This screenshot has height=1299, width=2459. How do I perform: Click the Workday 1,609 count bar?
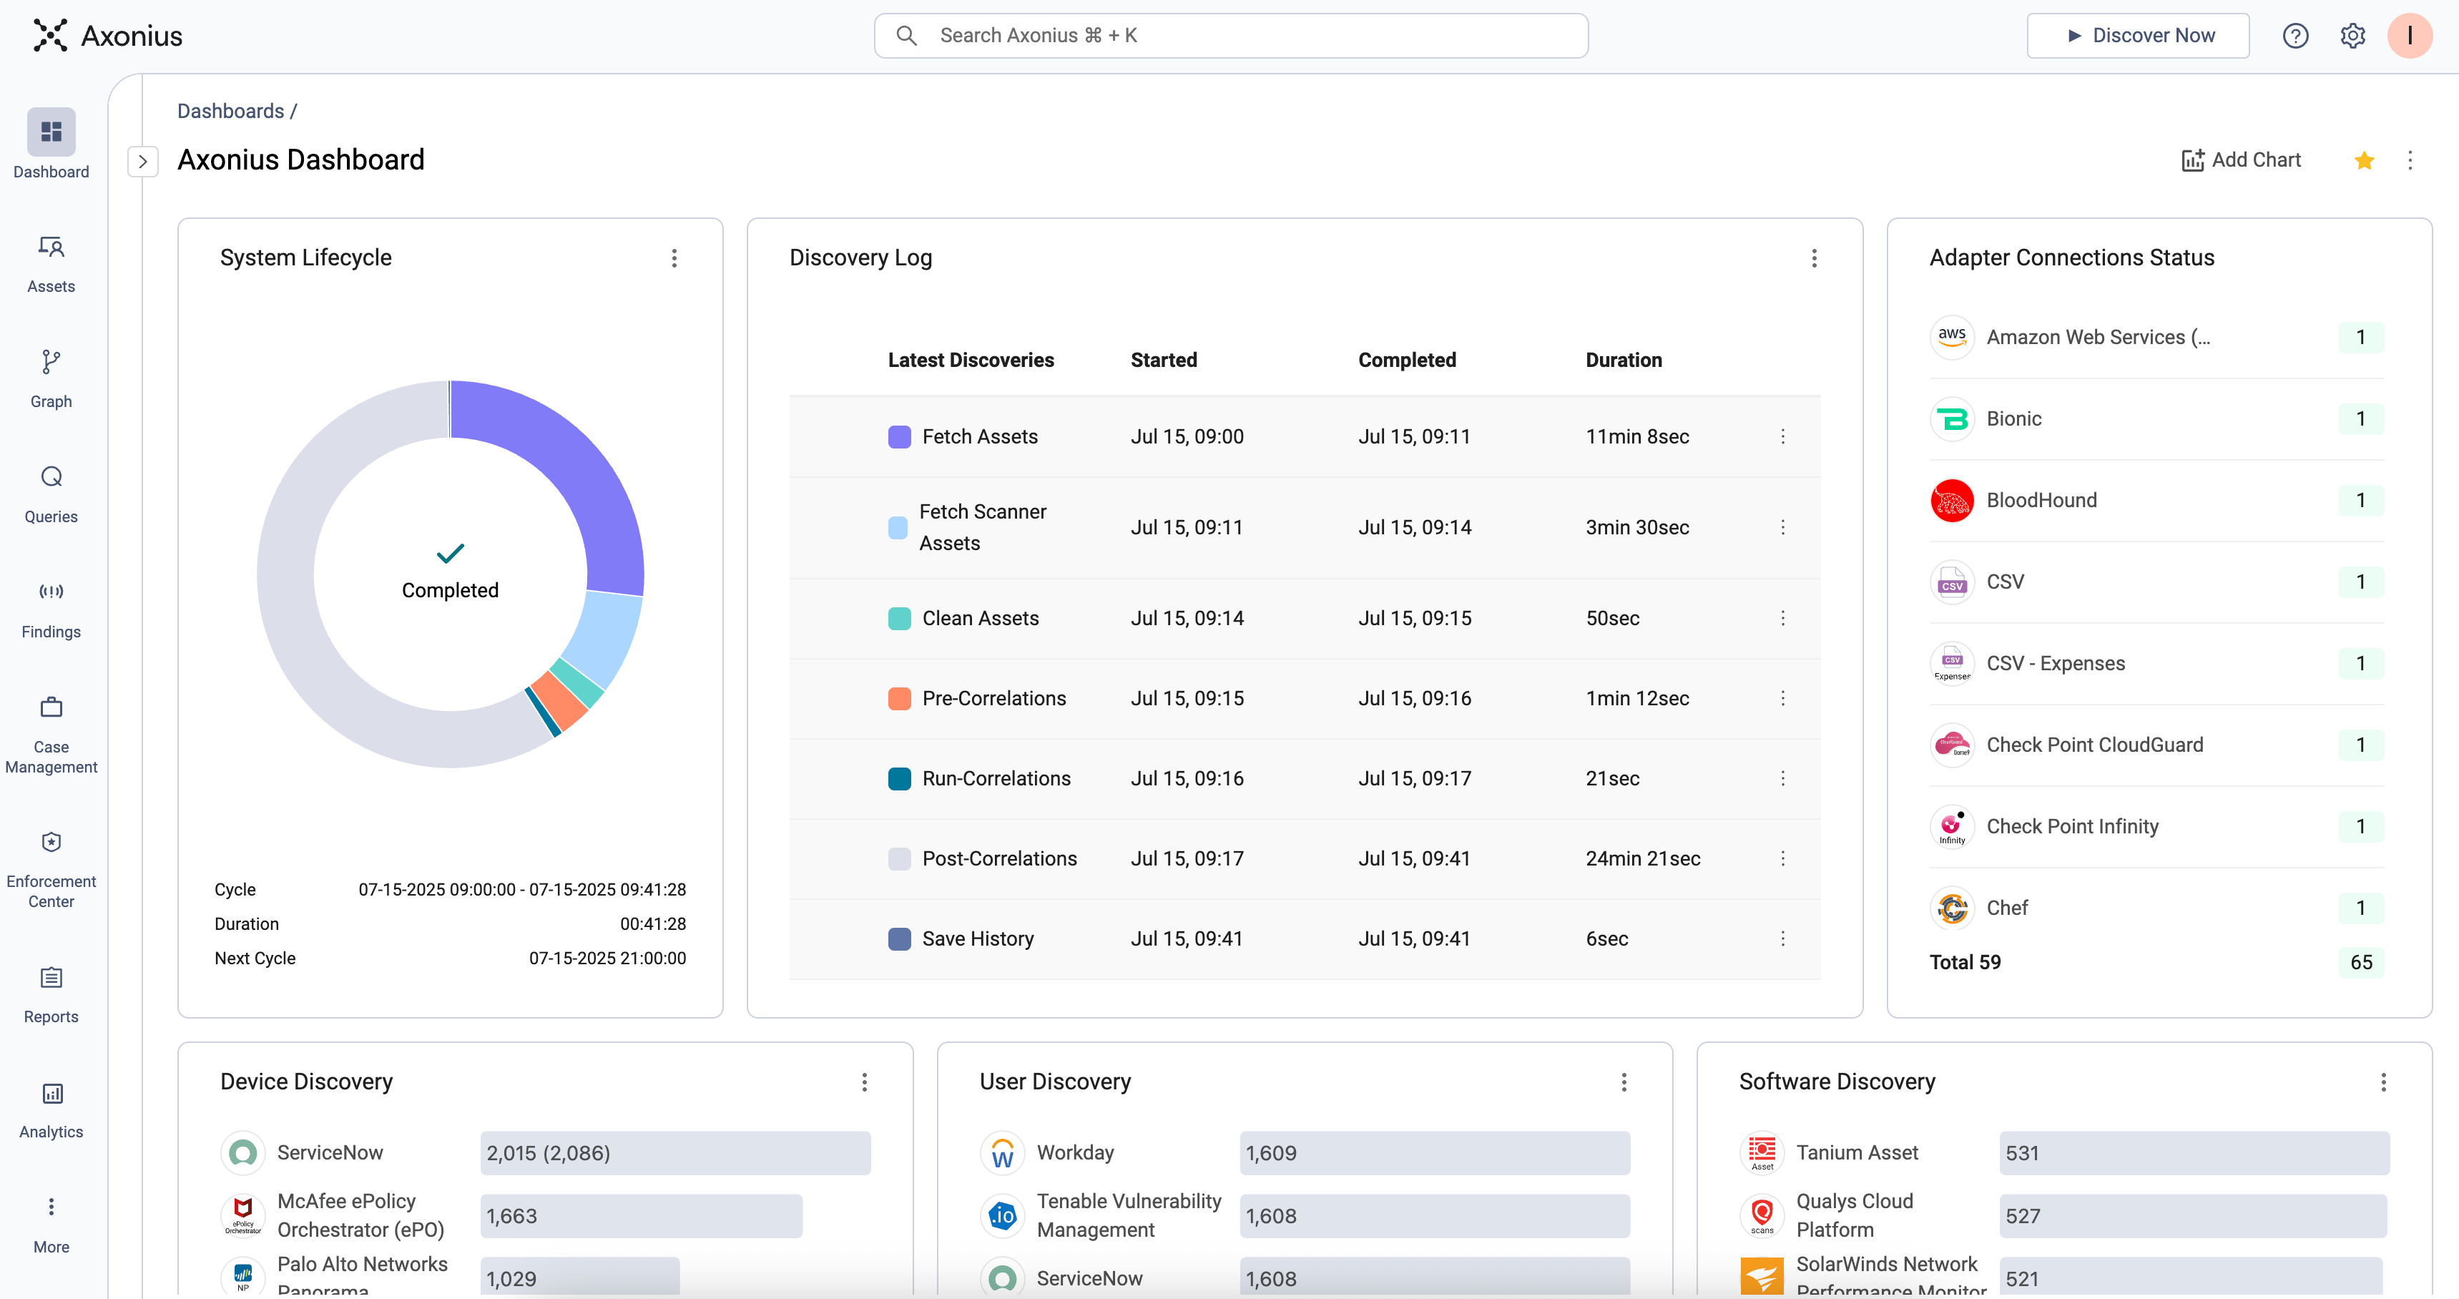pyautogui.click(x=1435, y=1153)
